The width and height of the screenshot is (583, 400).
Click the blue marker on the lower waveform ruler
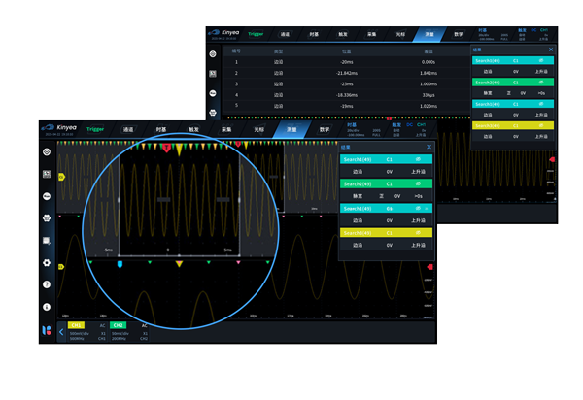(120, 264)
